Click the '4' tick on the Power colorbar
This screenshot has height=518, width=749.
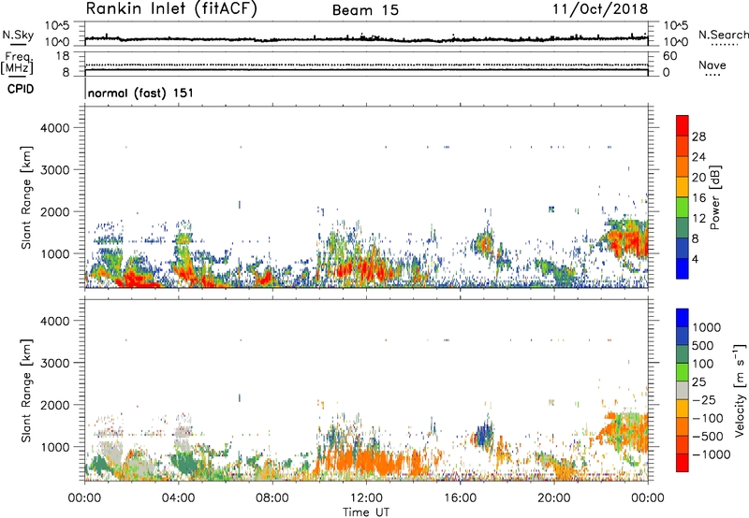point(695,259)
